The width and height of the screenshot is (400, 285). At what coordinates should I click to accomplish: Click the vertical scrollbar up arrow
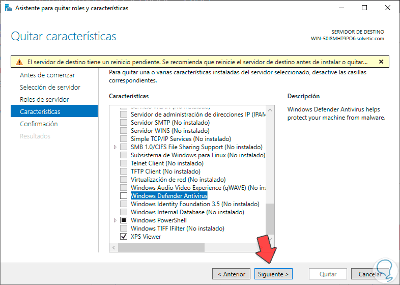(x=270, y=110)
